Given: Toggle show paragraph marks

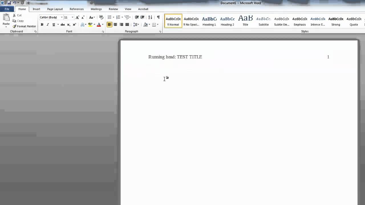Looking at the screenshot, I should (158, 17).
